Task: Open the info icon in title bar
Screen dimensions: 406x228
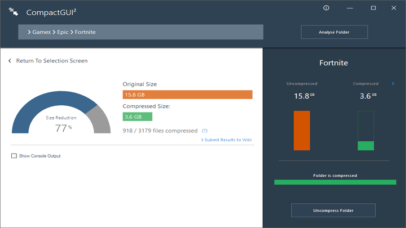Action: click(326, 8)
